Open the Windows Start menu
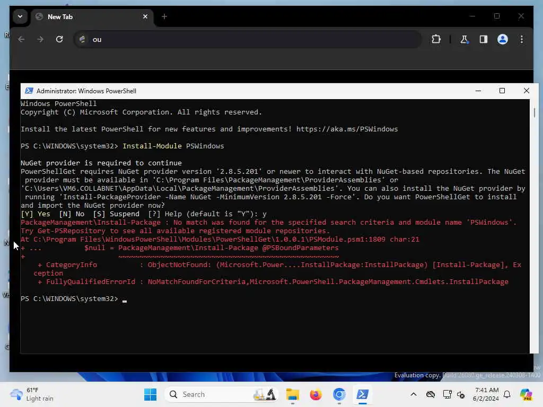 tap(150, 394)
